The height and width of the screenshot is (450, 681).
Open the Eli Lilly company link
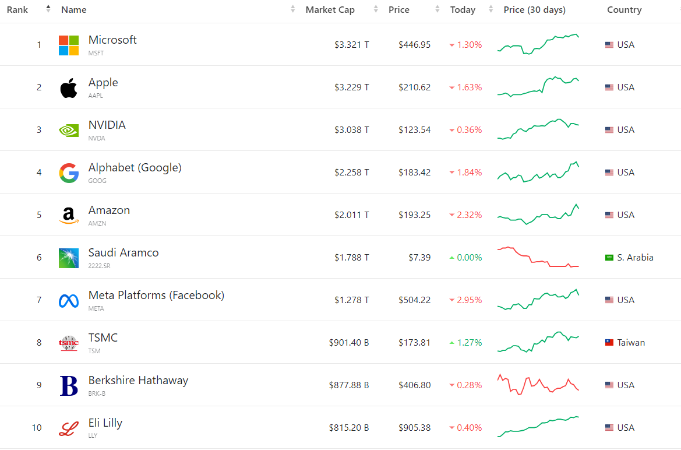(x=105, y=423)
